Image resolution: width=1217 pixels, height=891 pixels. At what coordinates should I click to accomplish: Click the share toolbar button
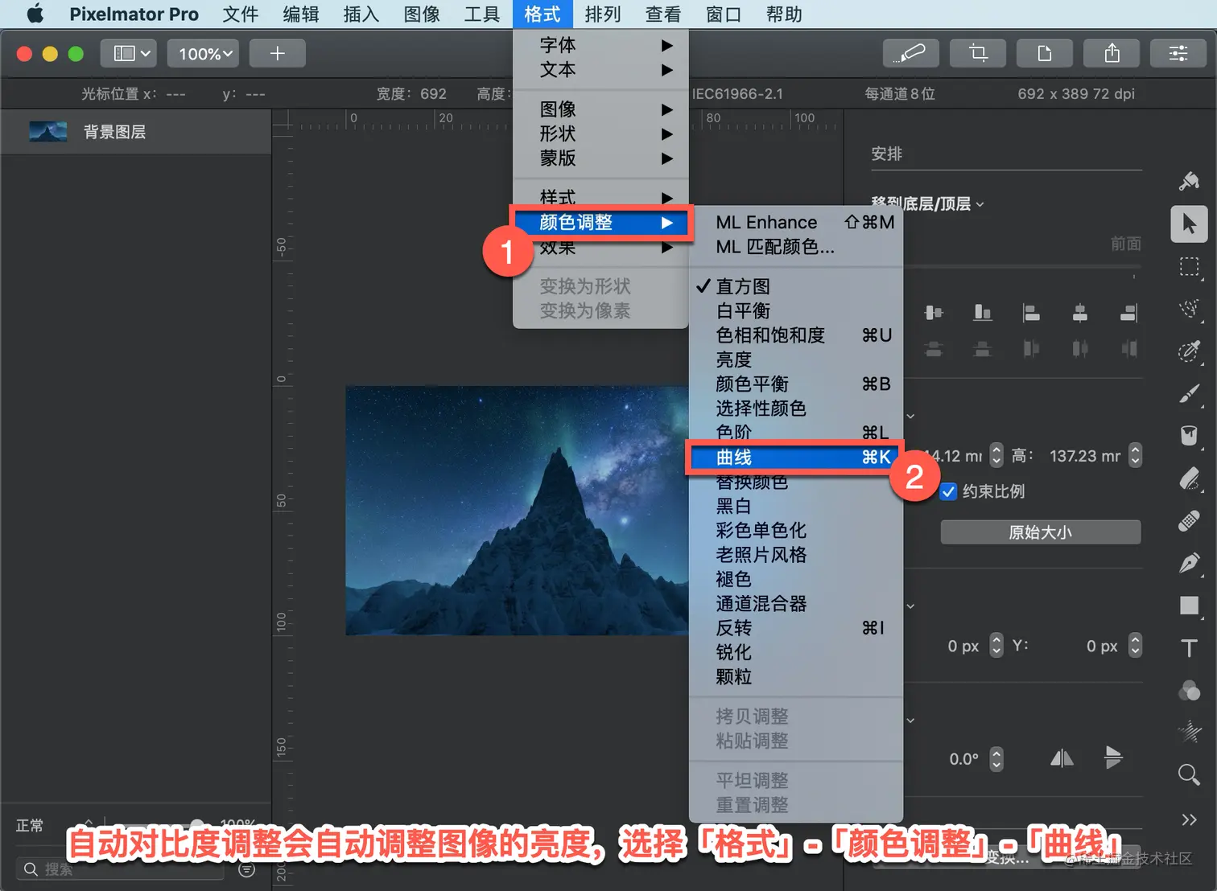click(x=1112, y=53)
